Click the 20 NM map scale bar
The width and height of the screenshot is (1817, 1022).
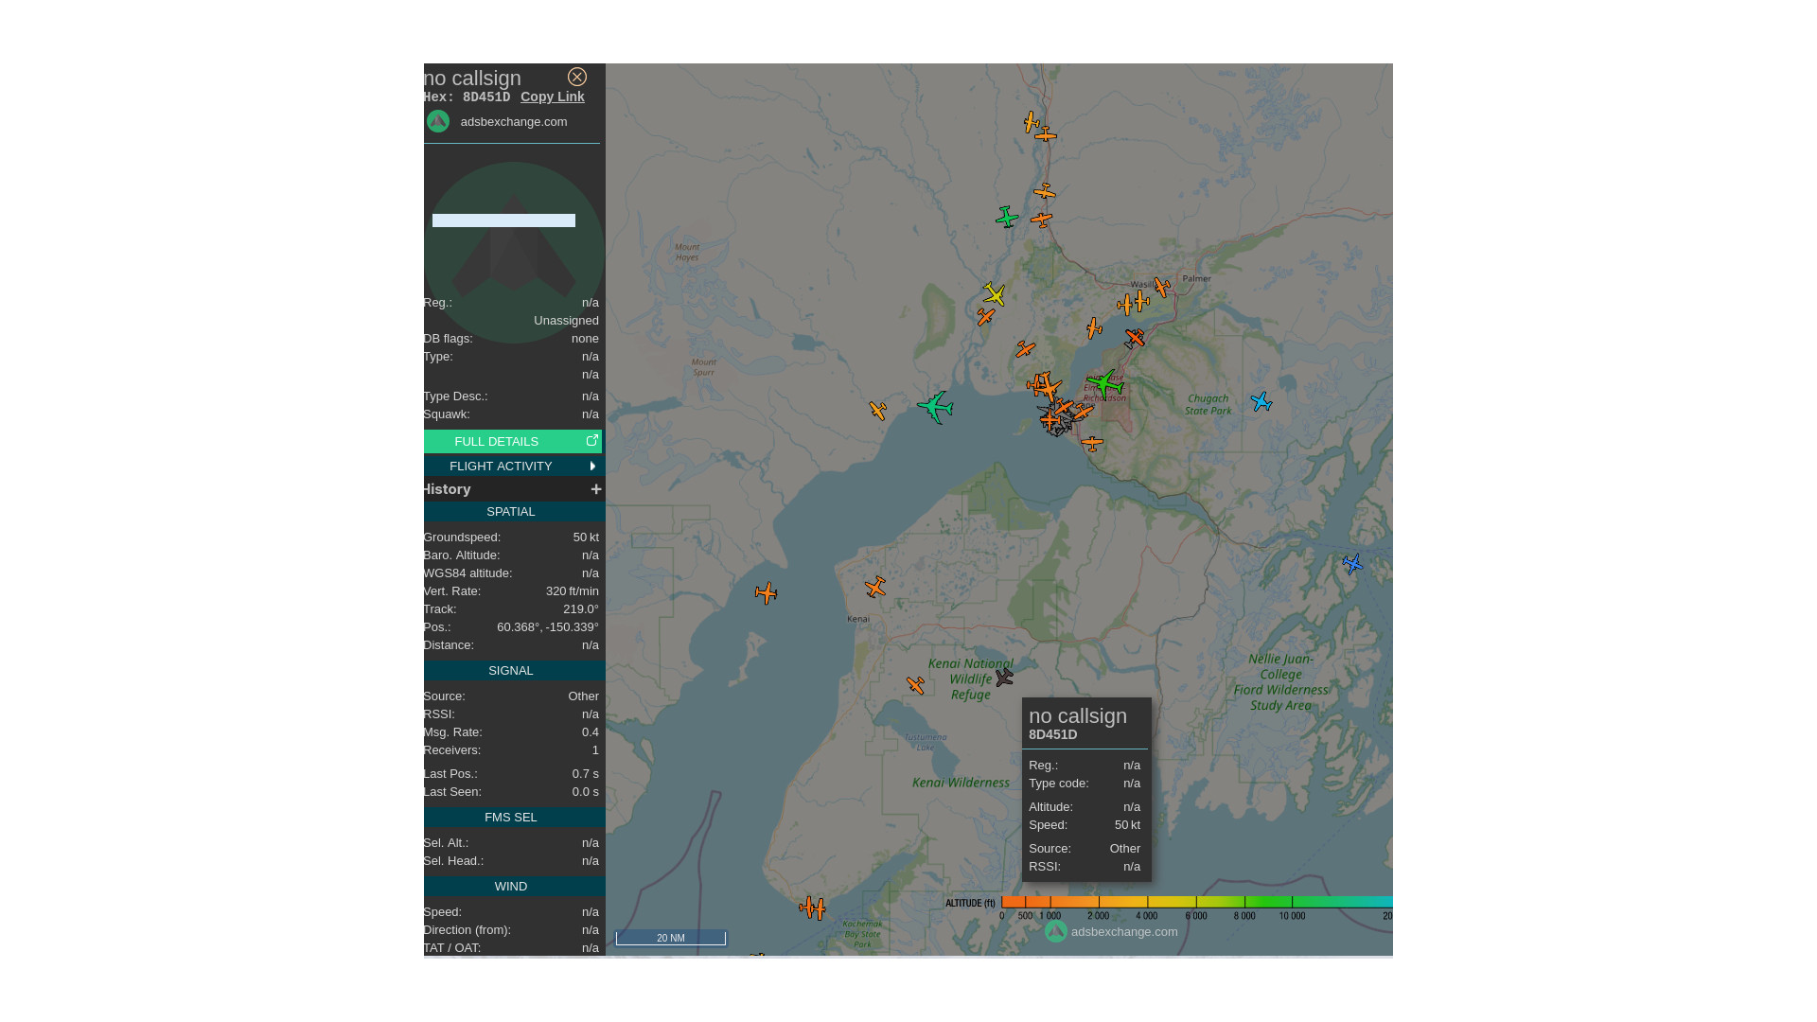(671, 938)
